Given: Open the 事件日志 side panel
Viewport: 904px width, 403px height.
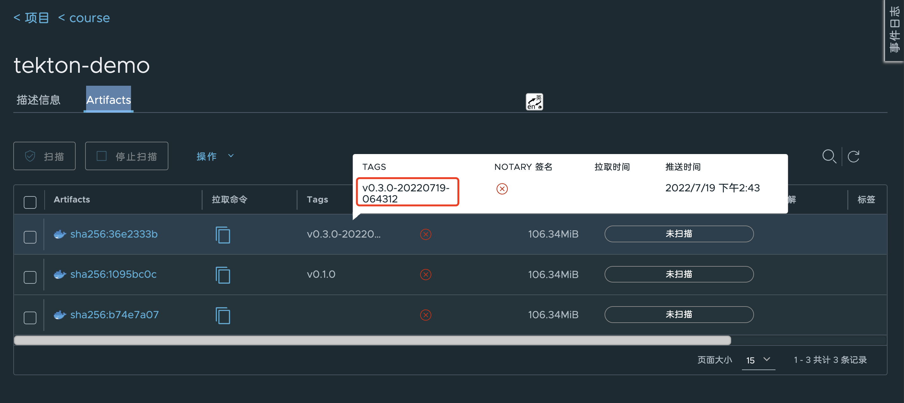Looking at the screenshot, I should [895, 30].
